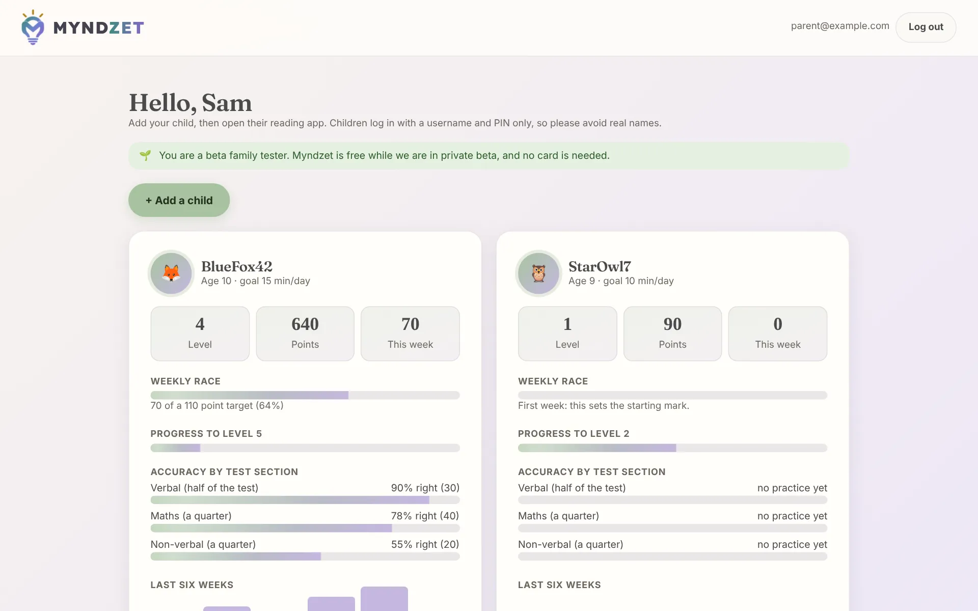This screenshot has height=611, width=978.
Task: Click StarOwl7's 90 Points tile
Action: (x=672, y=334)
